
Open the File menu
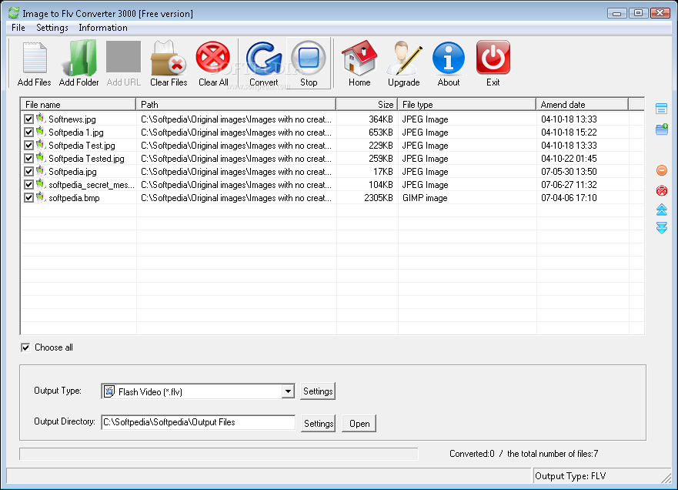[18, 28]
